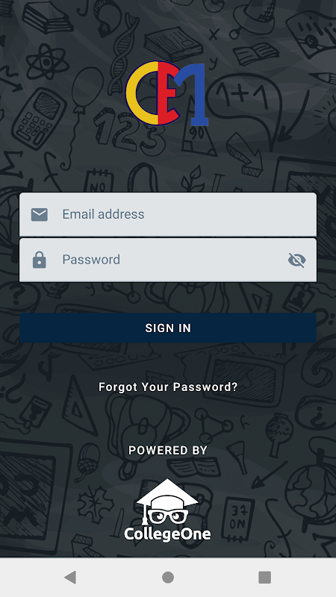This screenshot has height=597, width=336.
Task: Tap the Android recents square button
Action: [x=265, y=577]
